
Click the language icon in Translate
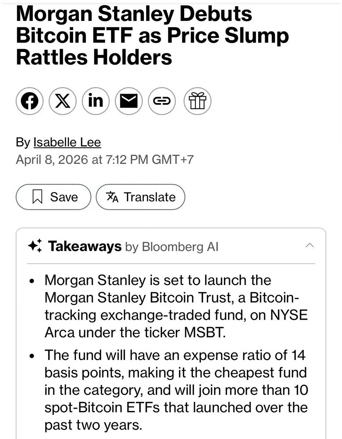(112, 197)
